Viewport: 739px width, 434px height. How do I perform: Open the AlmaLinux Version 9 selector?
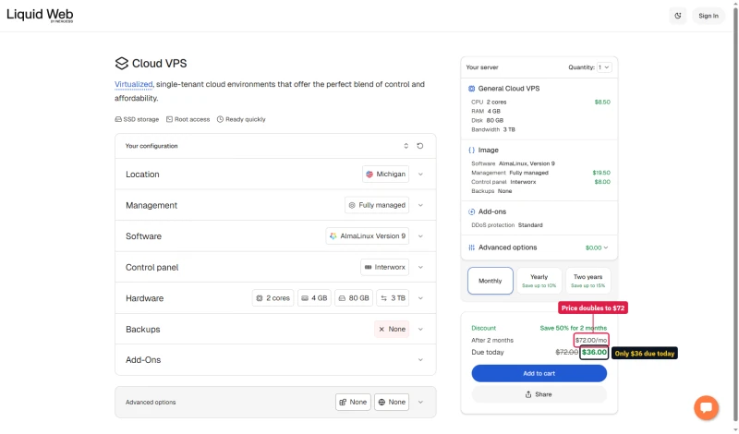click(x=367, y=236)
